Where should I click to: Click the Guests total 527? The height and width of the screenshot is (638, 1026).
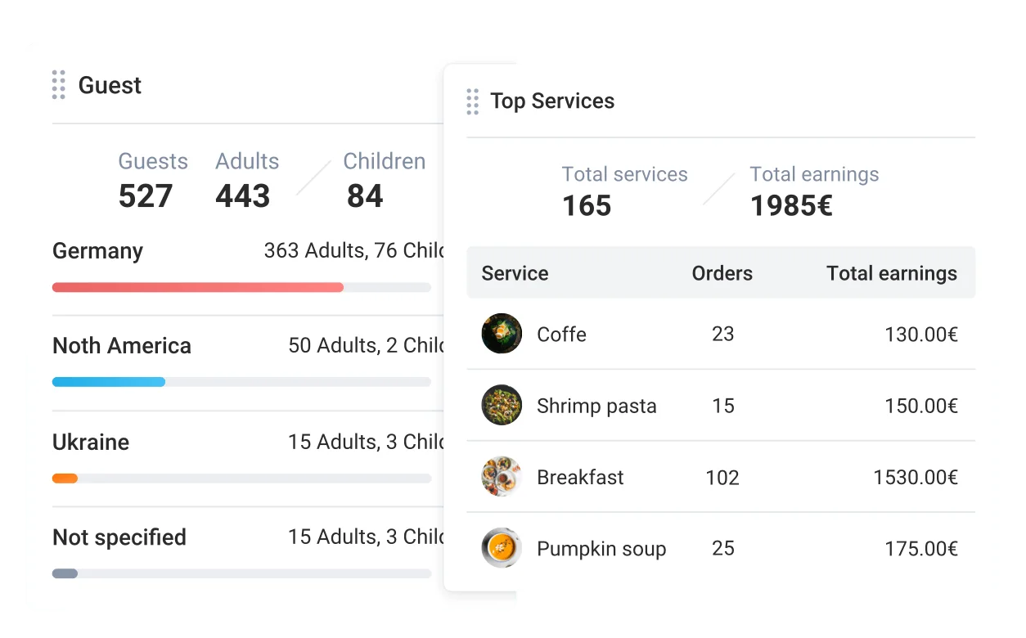(146, 196)
